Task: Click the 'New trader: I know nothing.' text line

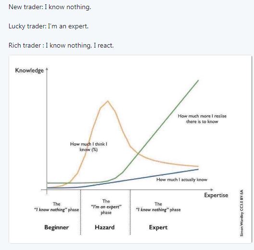Action: [x=50, y=7]
